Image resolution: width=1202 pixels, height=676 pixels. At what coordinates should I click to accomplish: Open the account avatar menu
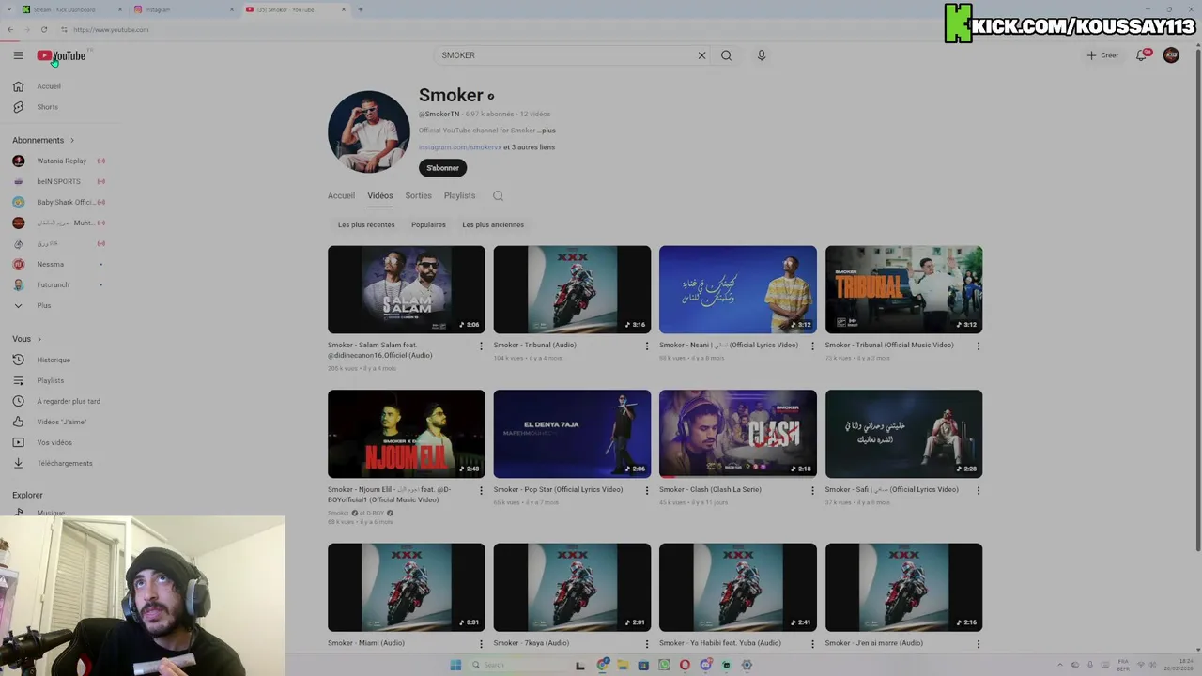pos(1171,55)
